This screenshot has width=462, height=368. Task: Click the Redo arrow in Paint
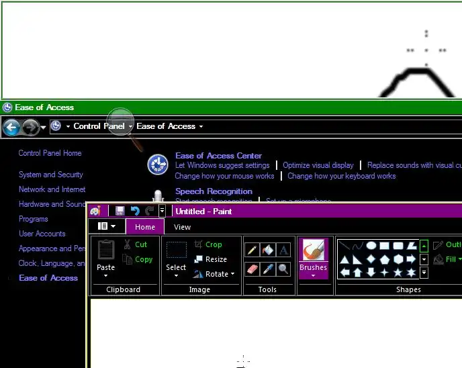150,211
